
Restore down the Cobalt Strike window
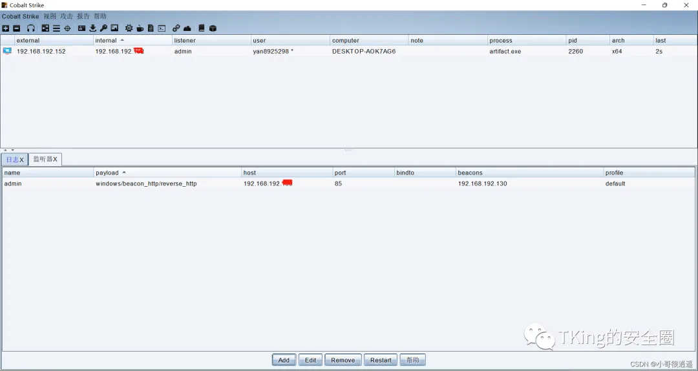664,5
